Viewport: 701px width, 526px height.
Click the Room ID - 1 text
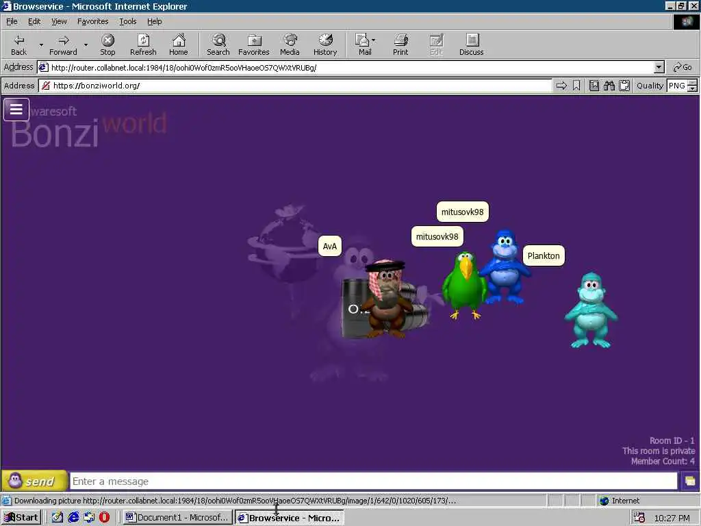672,440
